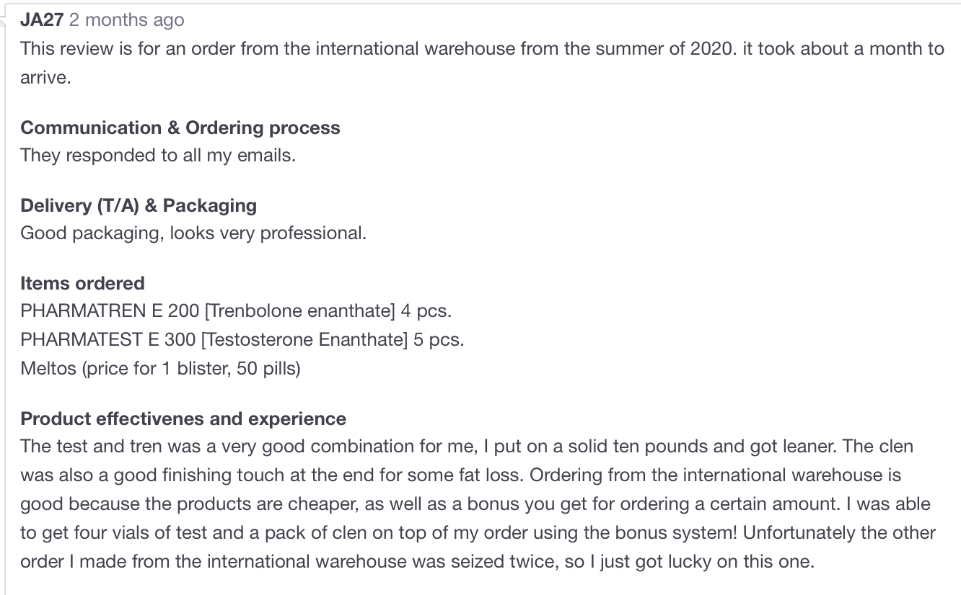Click the line mentioning 'using the bonus system!'

coord(478,533)
